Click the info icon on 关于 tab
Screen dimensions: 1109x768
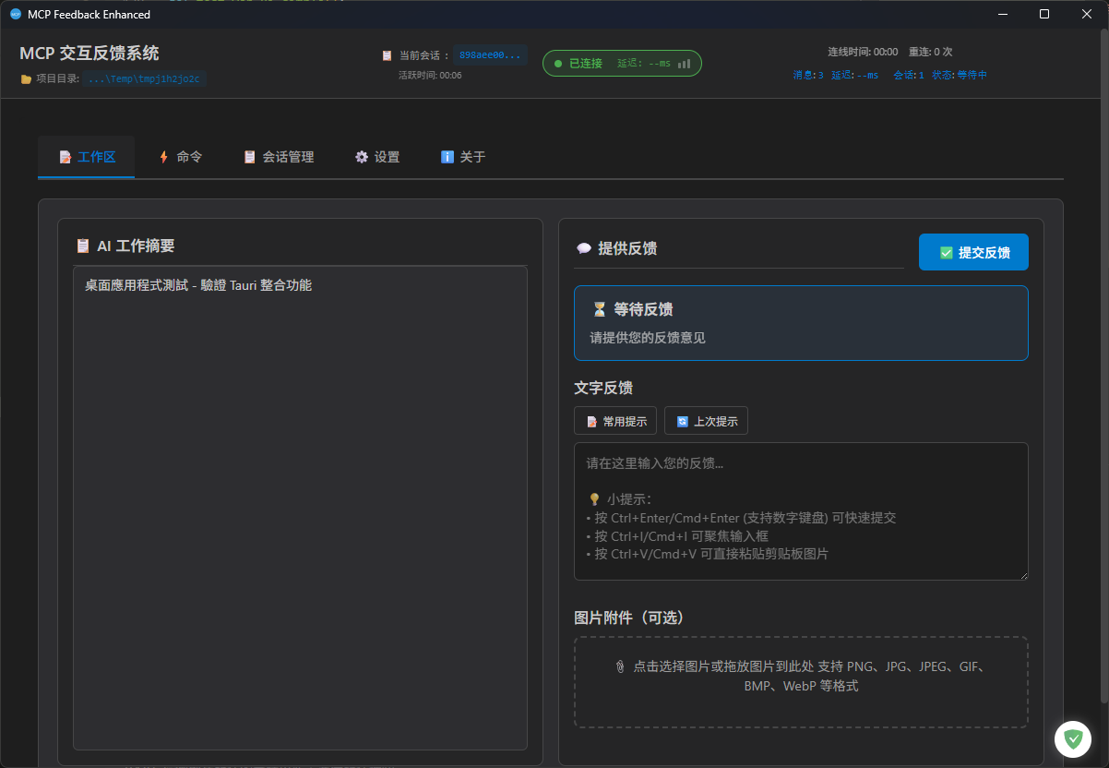[x=447, y=157]
